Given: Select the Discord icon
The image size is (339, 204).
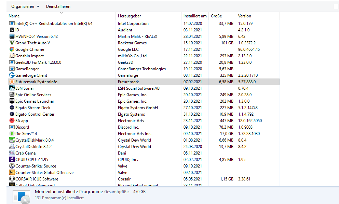Looking at the screenshot, I should pos(12,127).
